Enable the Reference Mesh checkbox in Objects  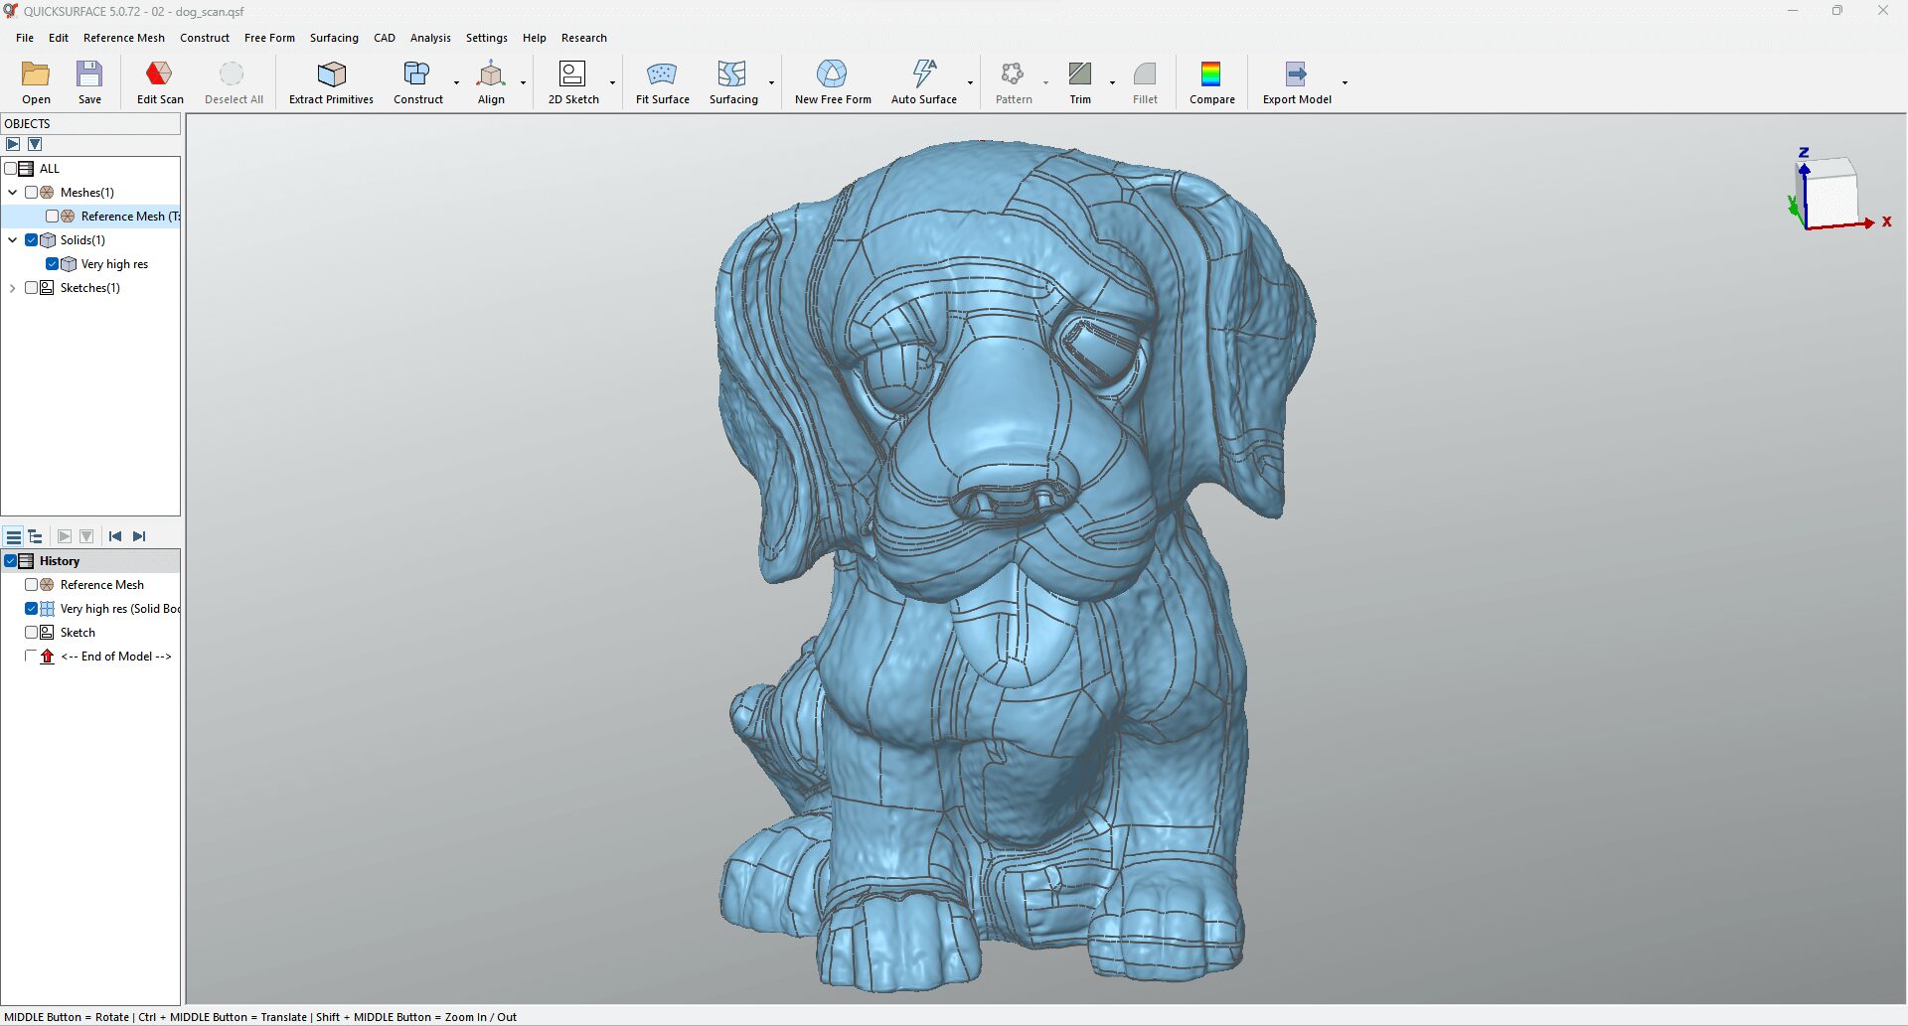52,217
